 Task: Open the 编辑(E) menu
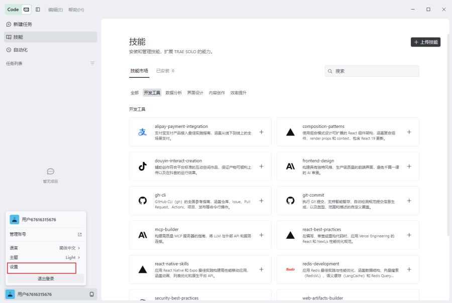[x=55, y=10]
